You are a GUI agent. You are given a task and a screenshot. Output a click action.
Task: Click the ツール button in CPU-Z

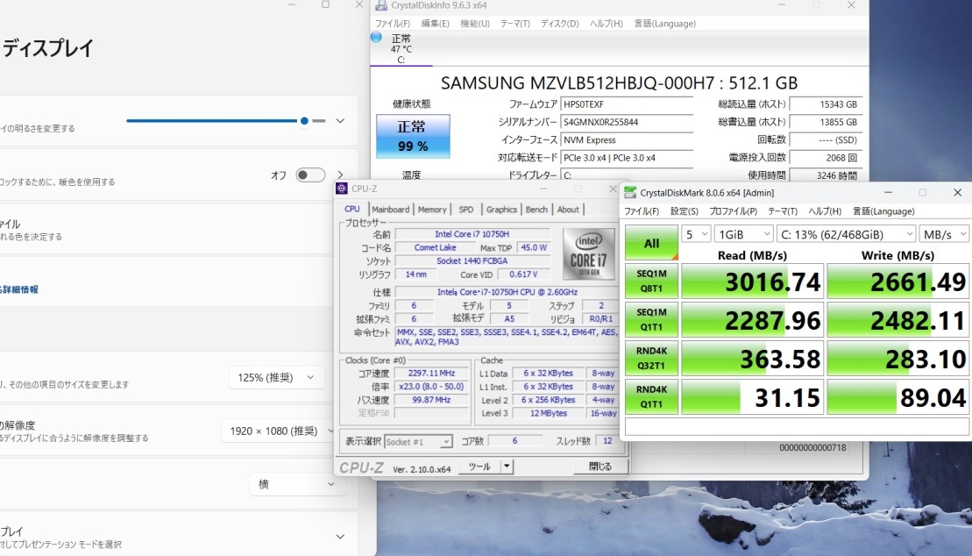pos(479,467)
